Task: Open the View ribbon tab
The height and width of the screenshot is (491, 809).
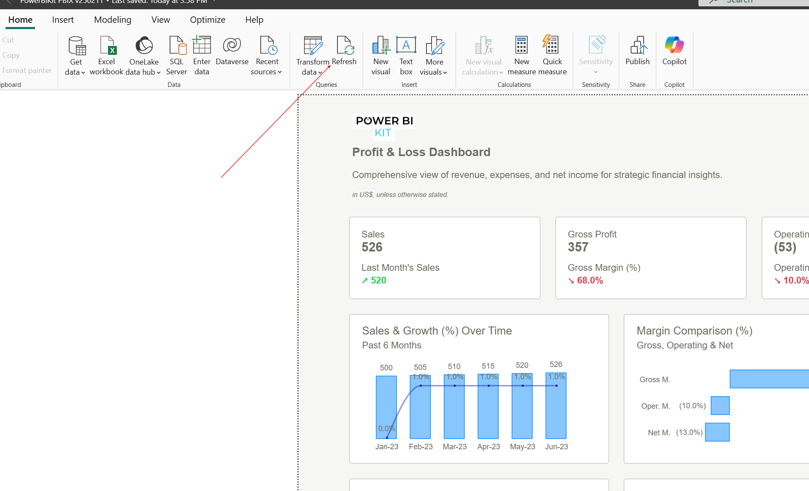Action: coord(161,20)
